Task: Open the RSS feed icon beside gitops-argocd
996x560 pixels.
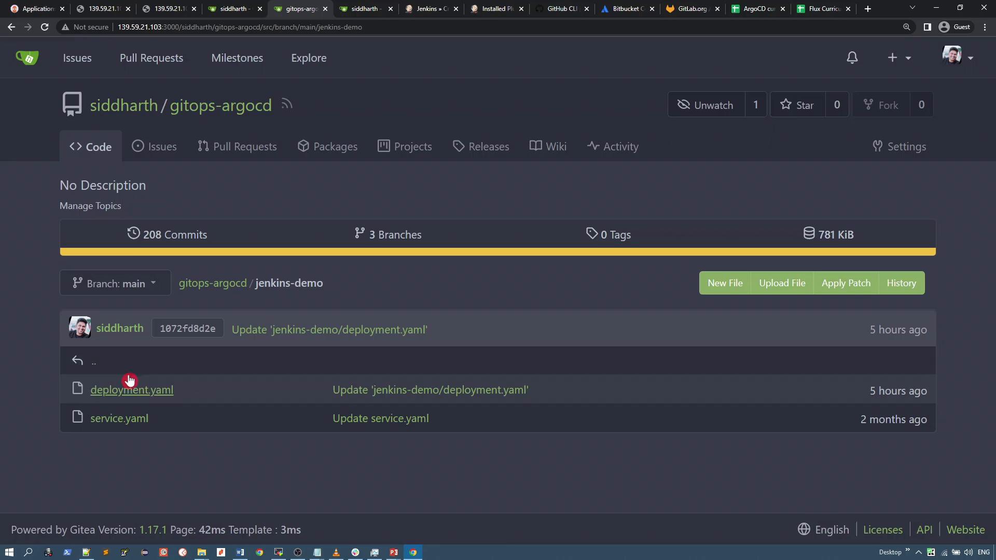Action: coord(287,104)
